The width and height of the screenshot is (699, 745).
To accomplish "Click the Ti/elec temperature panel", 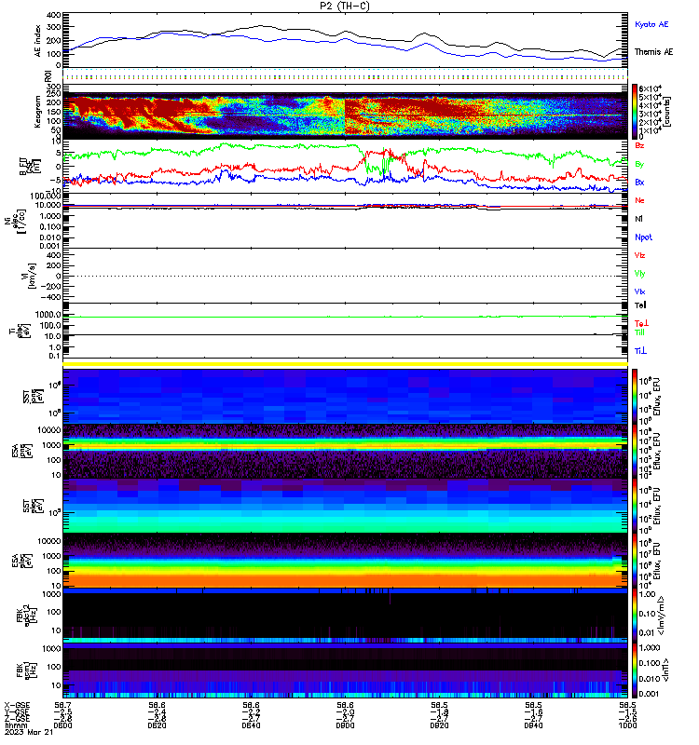I will pos(345,331).
